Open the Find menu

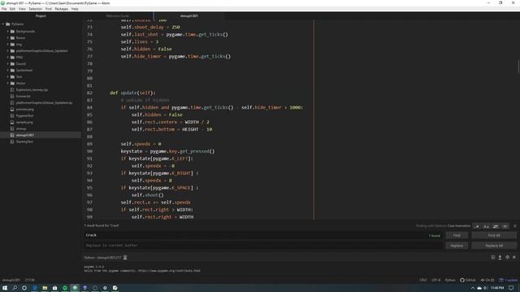point(49,9)
